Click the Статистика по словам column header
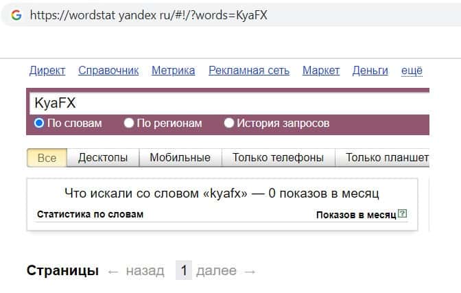 coord(91,215)
